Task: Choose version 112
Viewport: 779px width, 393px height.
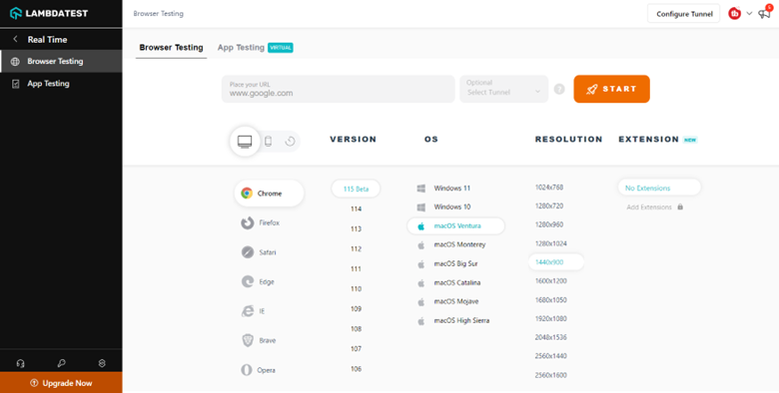Action: 356,248
